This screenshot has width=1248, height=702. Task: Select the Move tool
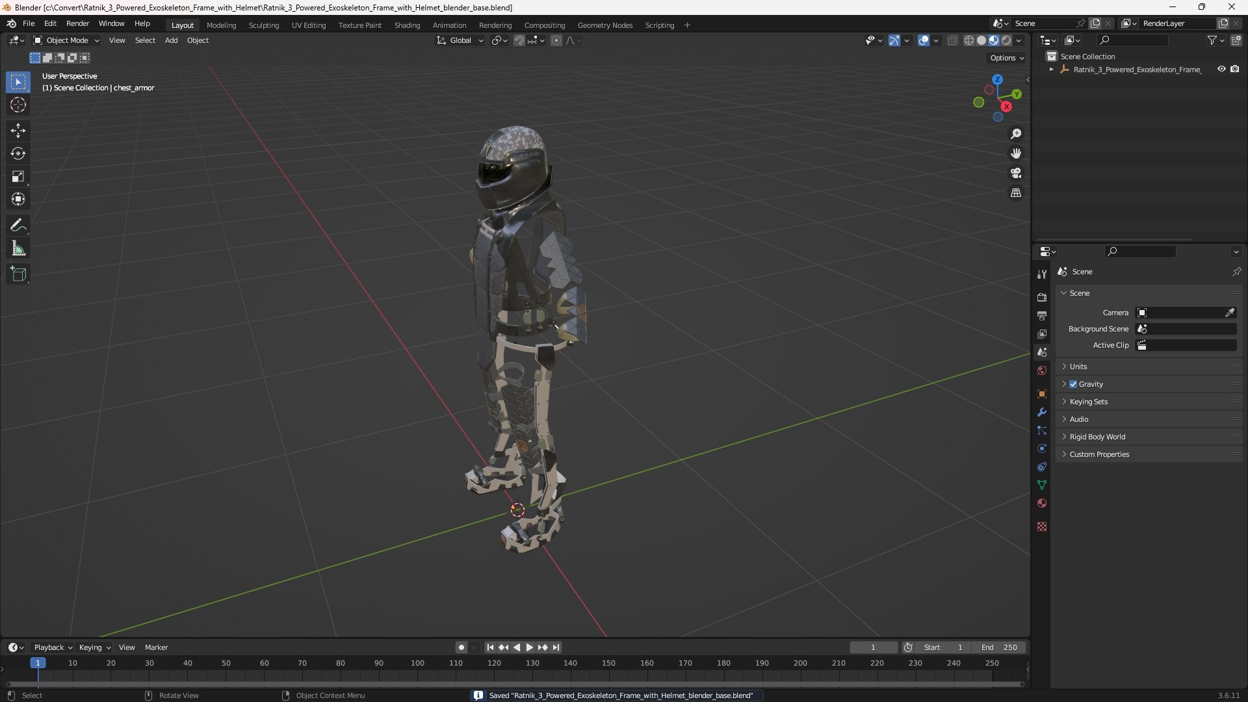(18, 131)
